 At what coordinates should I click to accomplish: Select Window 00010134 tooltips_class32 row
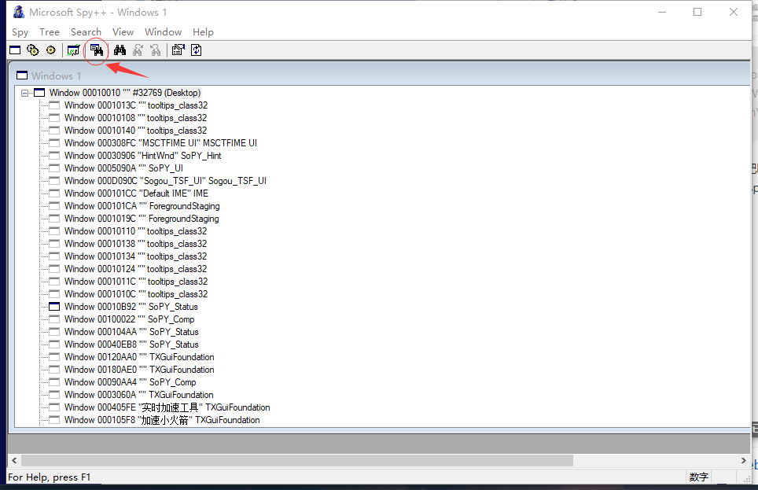point(135,256)
